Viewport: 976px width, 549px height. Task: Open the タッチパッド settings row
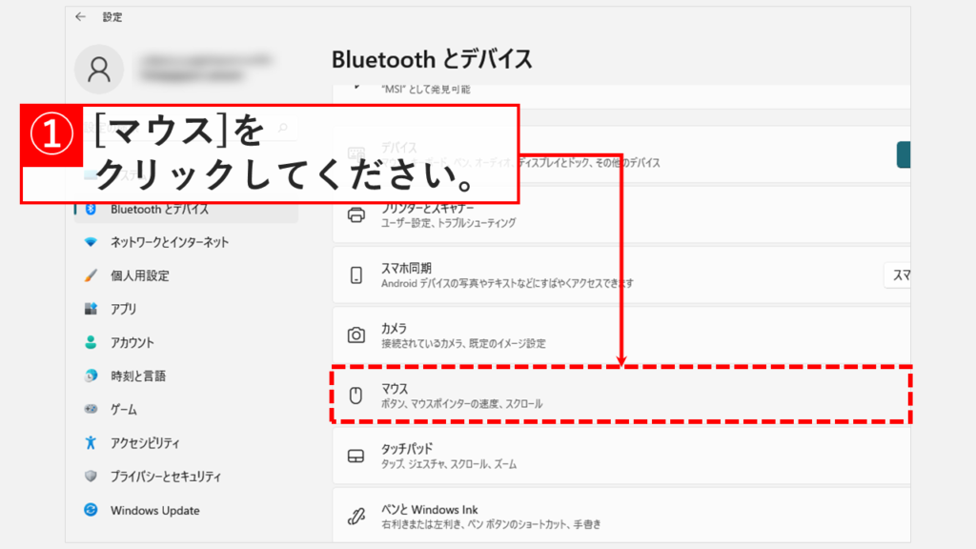point(621,456)
